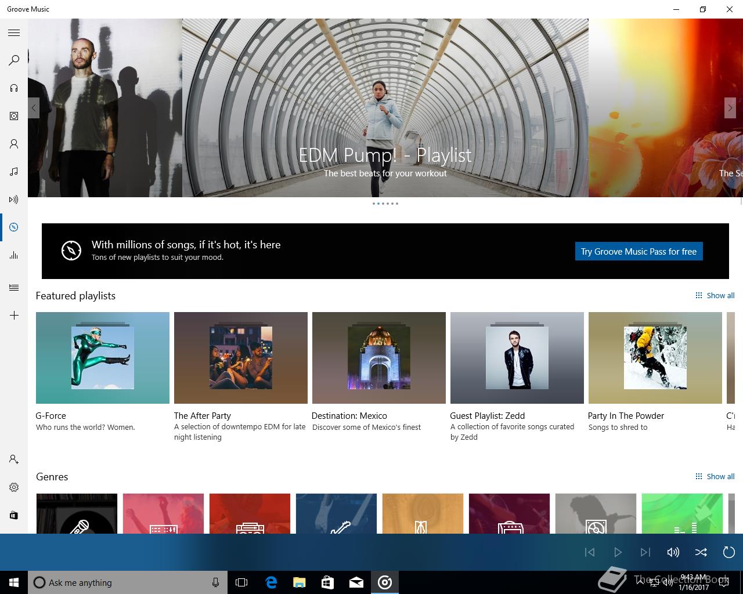Viewport: 743px width, 594px height.
Task: Show next carousel banner with right arrow
Action: pos(730,108)
